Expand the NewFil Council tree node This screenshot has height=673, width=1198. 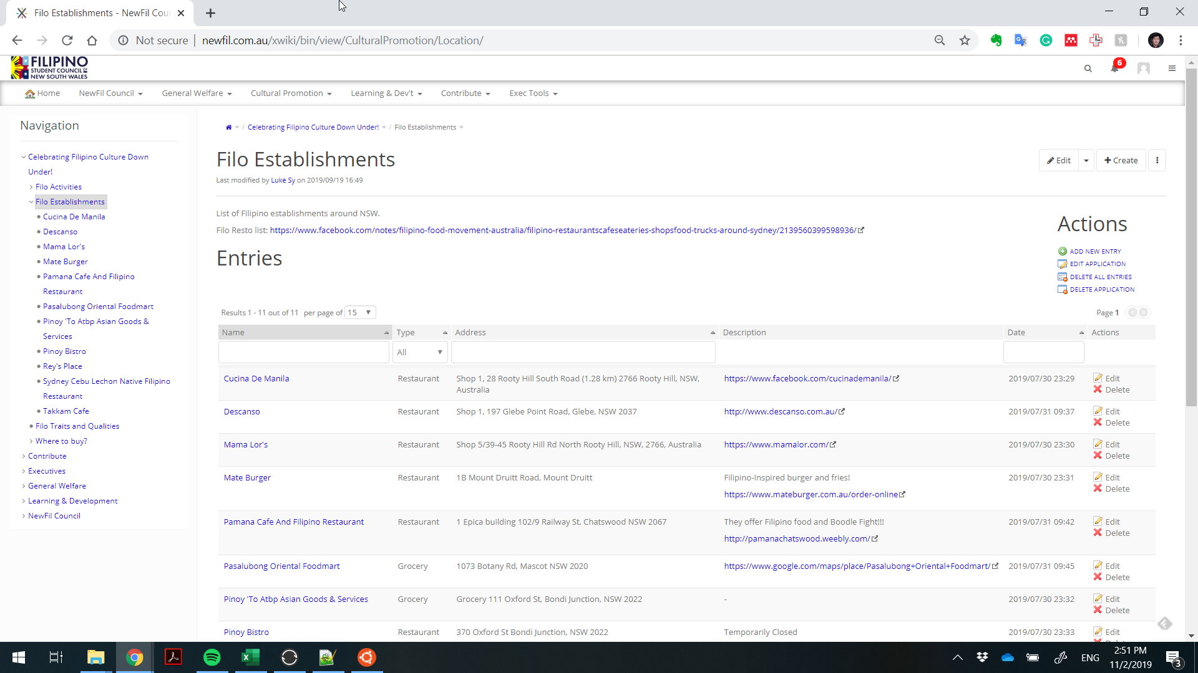click(24, 516)
